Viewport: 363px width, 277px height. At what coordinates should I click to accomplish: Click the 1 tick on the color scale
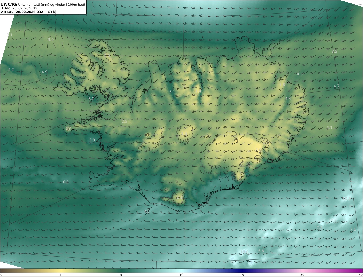coord(61,275)
